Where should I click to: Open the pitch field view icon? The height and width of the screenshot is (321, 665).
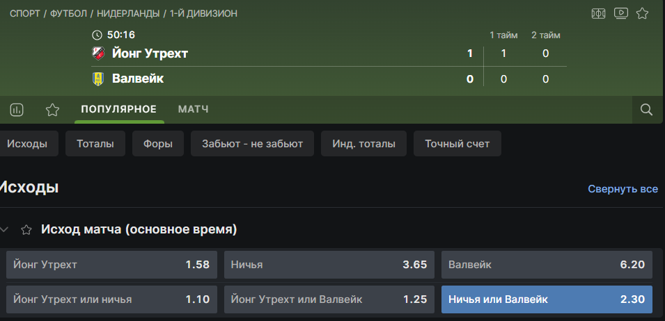[598, 13]
